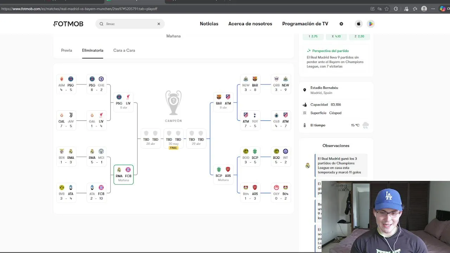
Task: Click the Real Madrid observation card text
Action: (x=339, y=166)
